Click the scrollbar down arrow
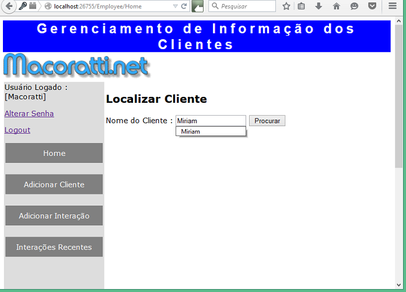406x292 pixels. (x=399, y=285)
